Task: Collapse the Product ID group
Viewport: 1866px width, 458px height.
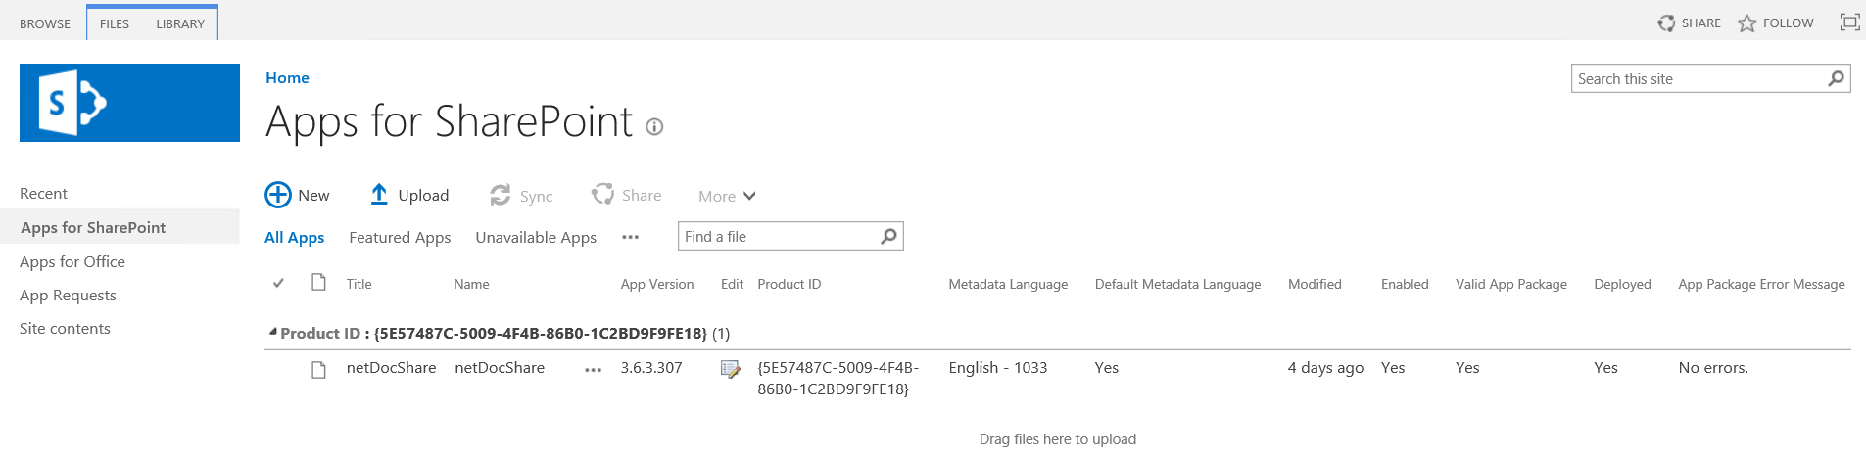Action: tap(273, 333)
